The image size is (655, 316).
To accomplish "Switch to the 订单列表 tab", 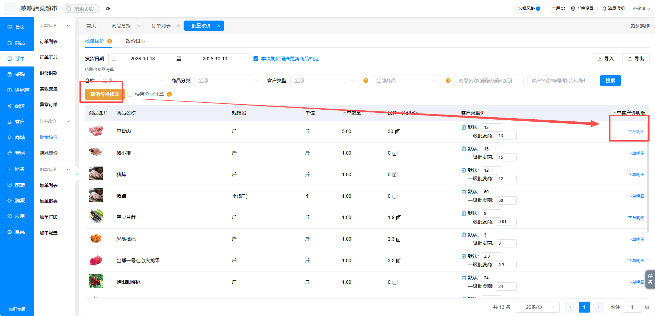I will pos(161,26).
